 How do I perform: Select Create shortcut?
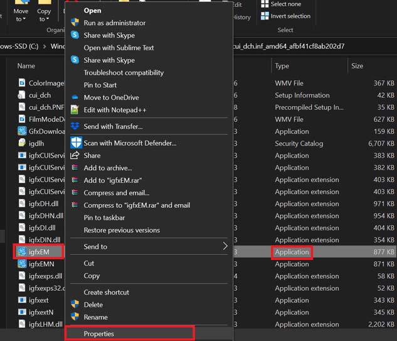107,292
